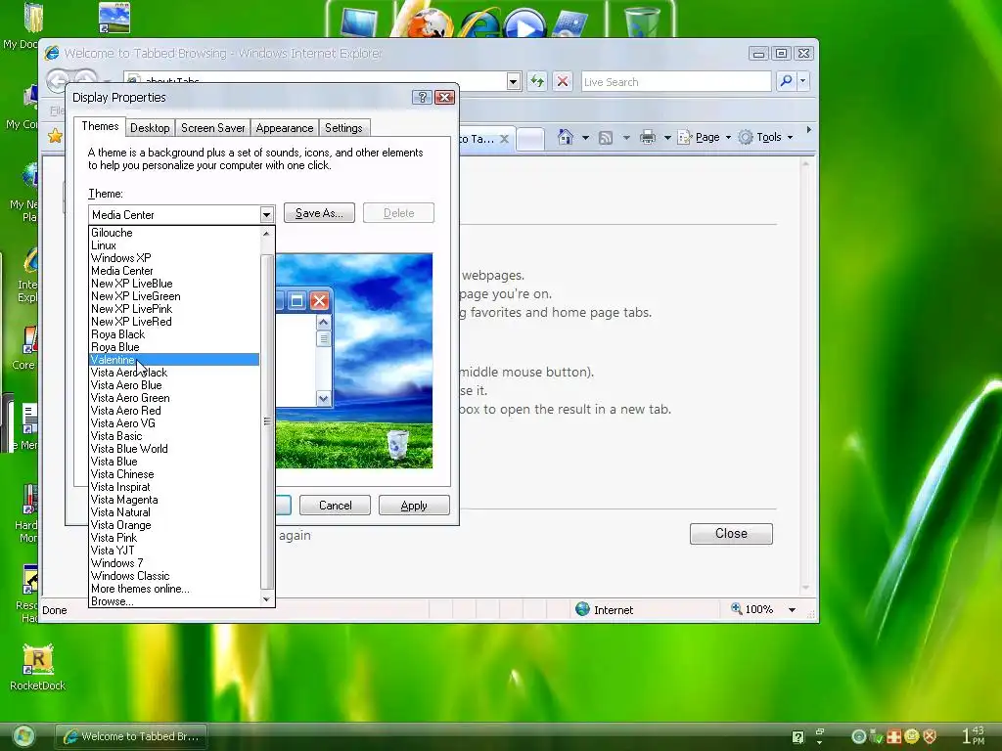Click the IE Home icon
This screenshot has height=751, width=1002.
click(x=566, y=137)
